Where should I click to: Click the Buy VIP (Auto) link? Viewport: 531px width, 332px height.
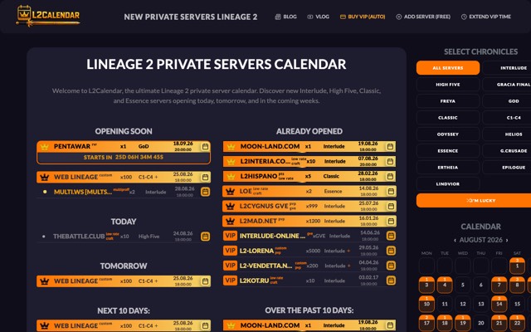tap(363, 17)
